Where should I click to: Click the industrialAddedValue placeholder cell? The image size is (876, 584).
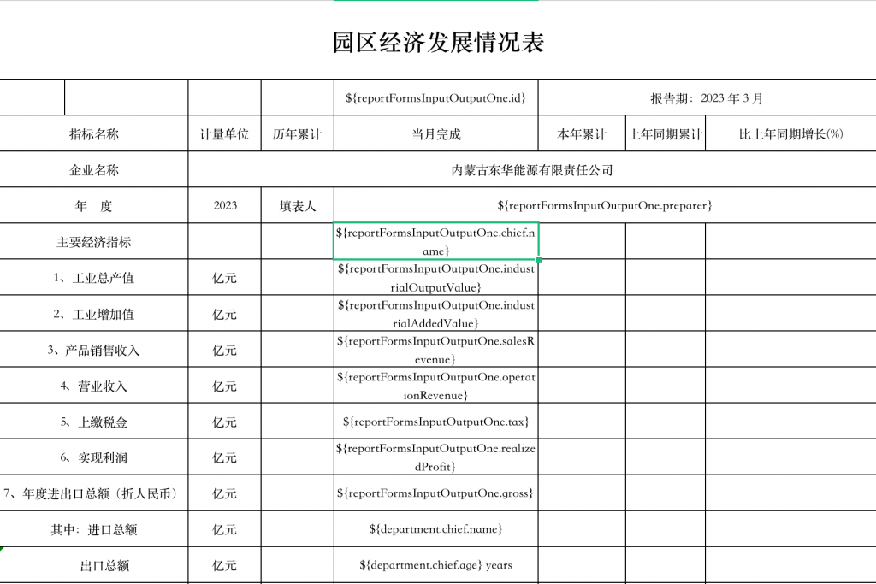(x=436, y=313)
